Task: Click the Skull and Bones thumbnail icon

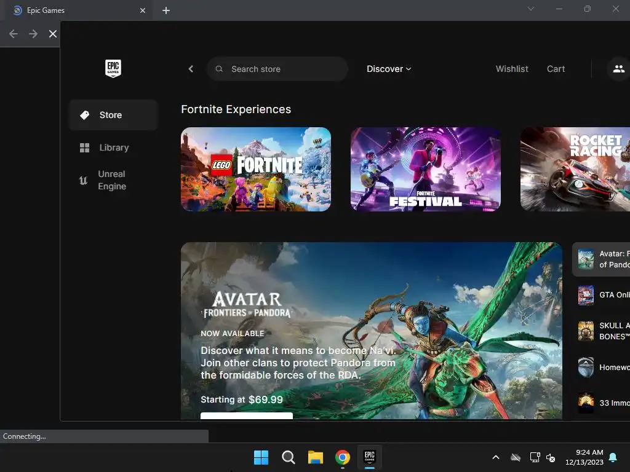Action: coord(586,331)
